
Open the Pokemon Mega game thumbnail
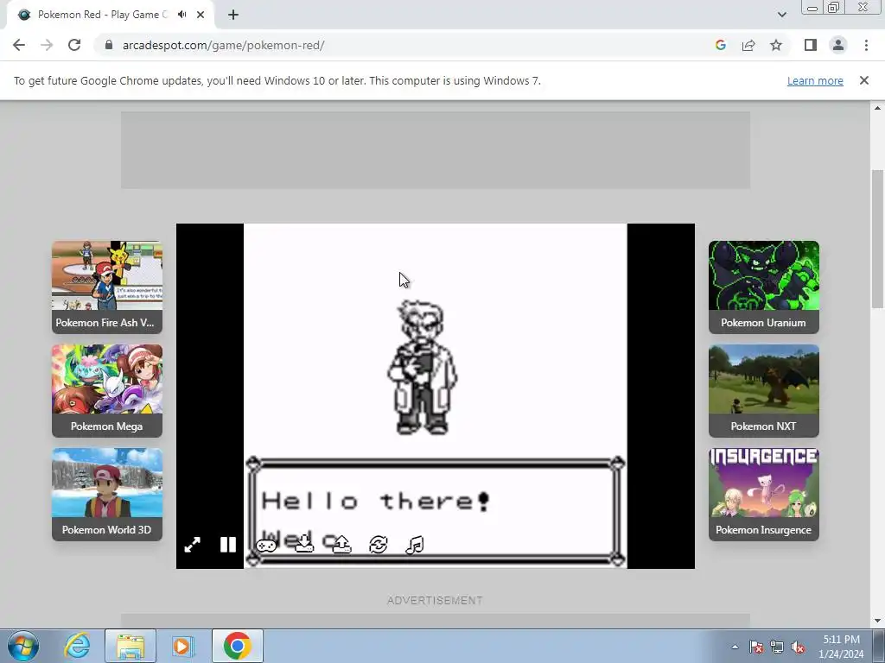click(107, 391)
